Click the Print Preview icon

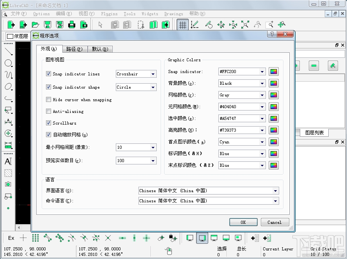[84, 25]
